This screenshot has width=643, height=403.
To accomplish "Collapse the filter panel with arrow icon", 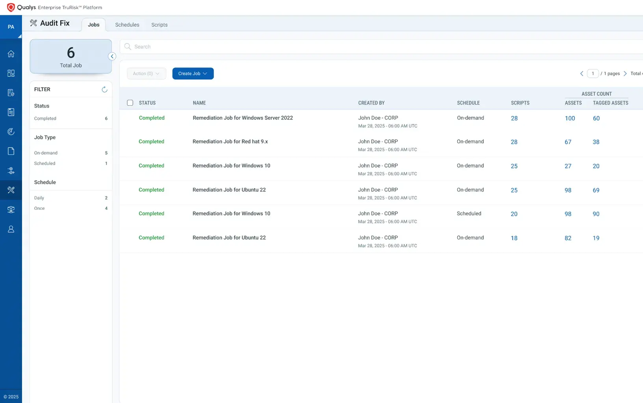I will [112, 56].
